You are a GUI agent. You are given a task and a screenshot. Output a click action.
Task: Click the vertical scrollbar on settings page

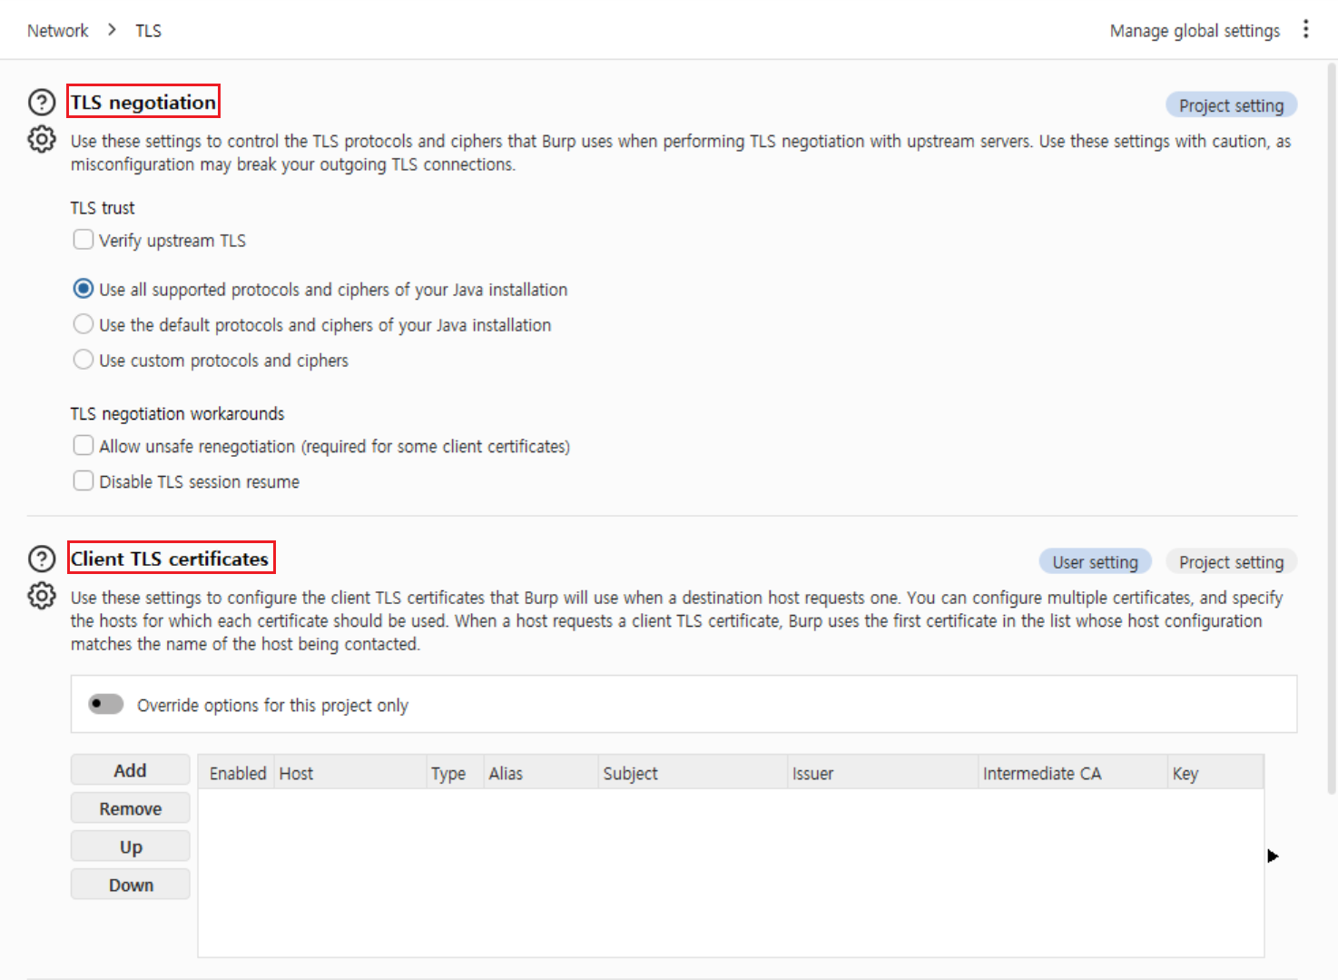[1332, 427]
